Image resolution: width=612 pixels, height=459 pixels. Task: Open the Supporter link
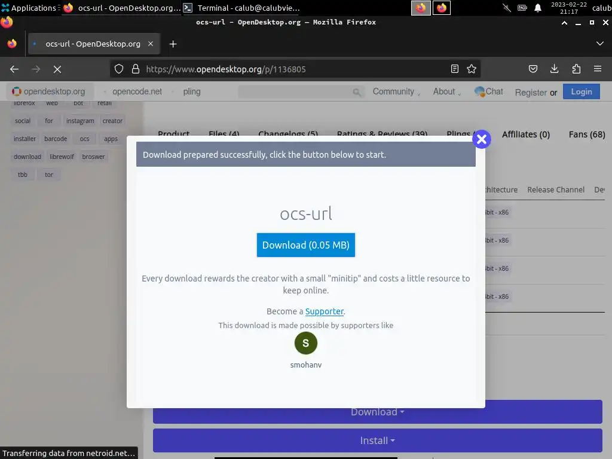pyautogui.click(x=324, y=311)
